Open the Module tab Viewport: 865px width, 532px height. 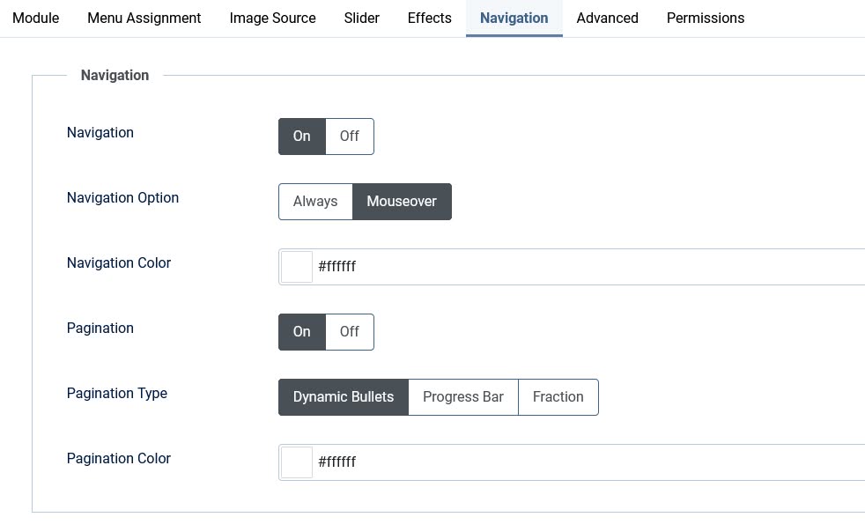click(x=35, y=18)
